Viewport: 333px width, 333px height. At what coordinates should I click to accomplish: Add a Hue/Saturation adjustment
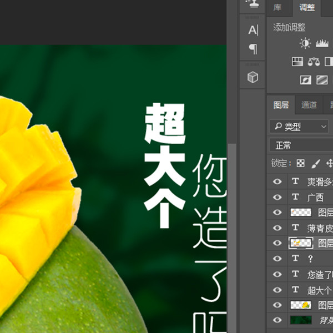297,62
